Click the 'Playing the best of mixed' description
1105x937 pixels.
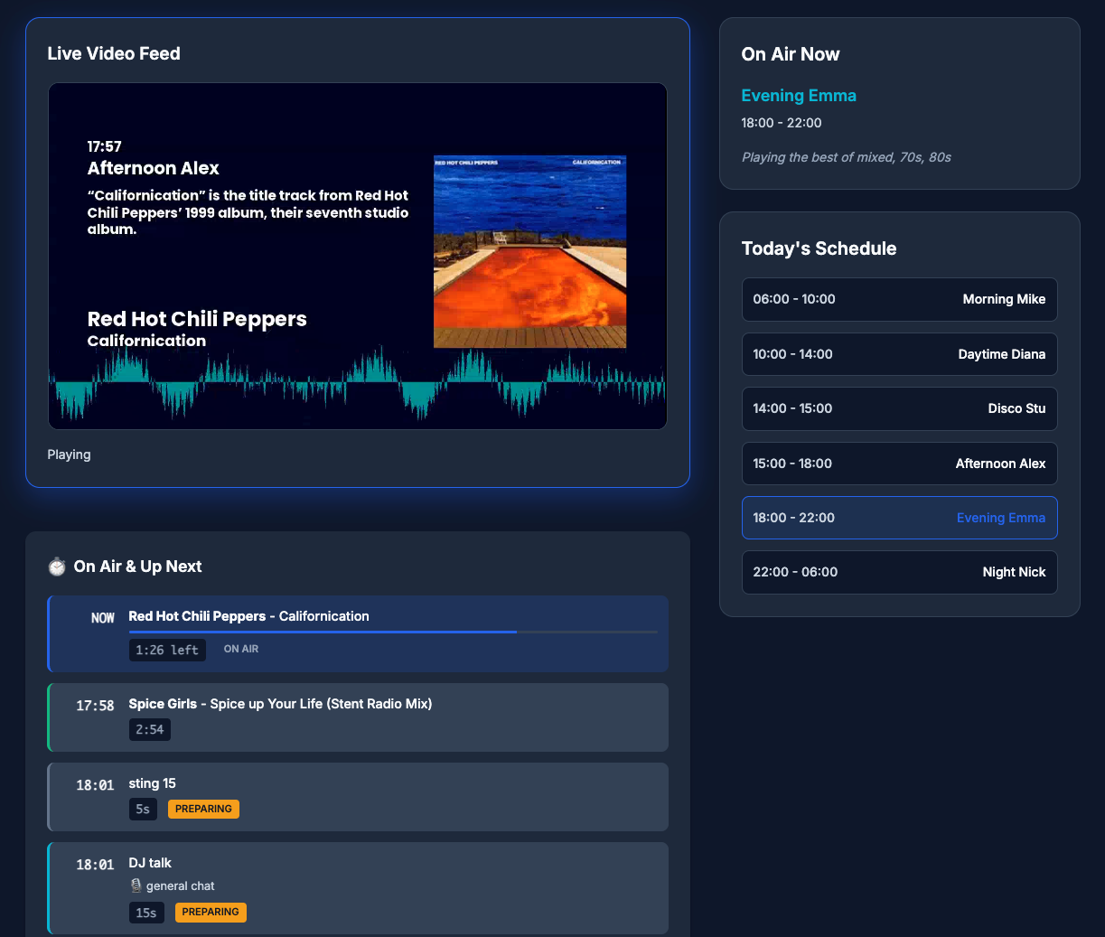click(x=846, y=157)
